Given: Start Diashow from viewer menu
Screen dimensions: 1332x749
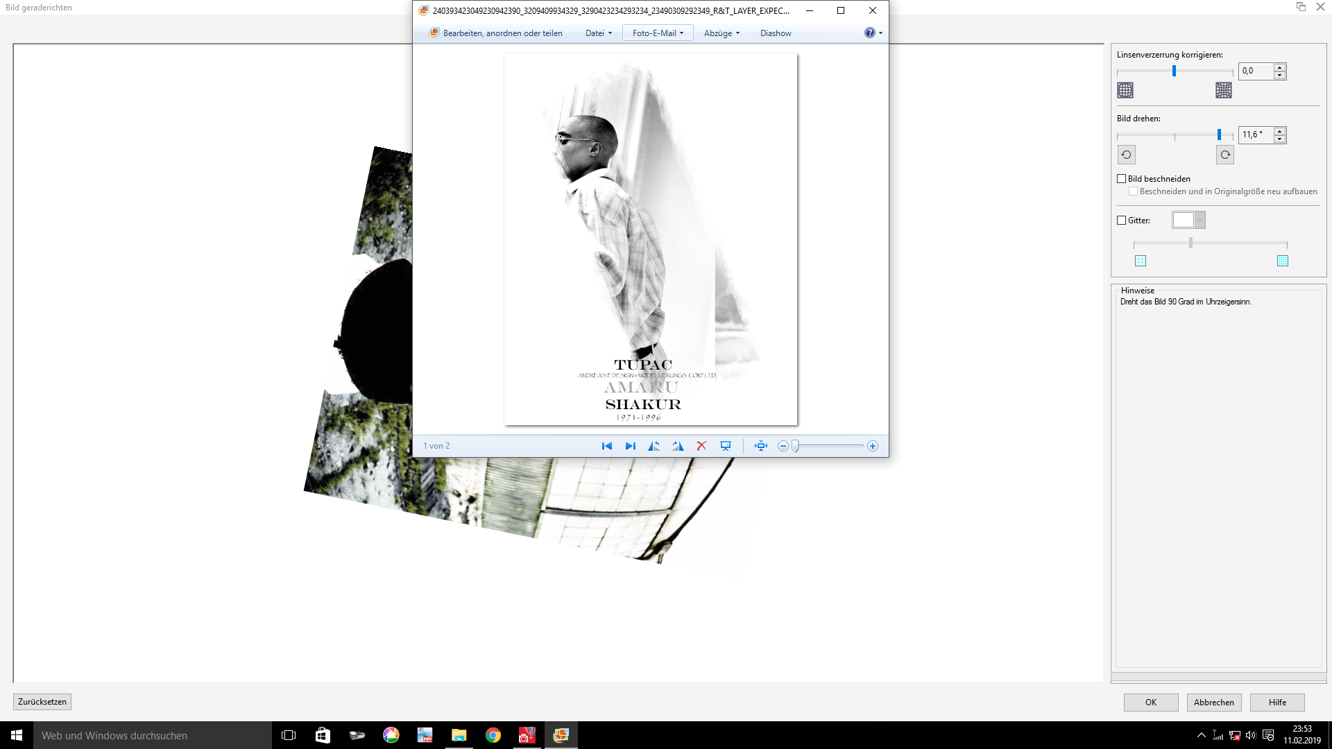Looking at the screenshot, I should (776, 33).
